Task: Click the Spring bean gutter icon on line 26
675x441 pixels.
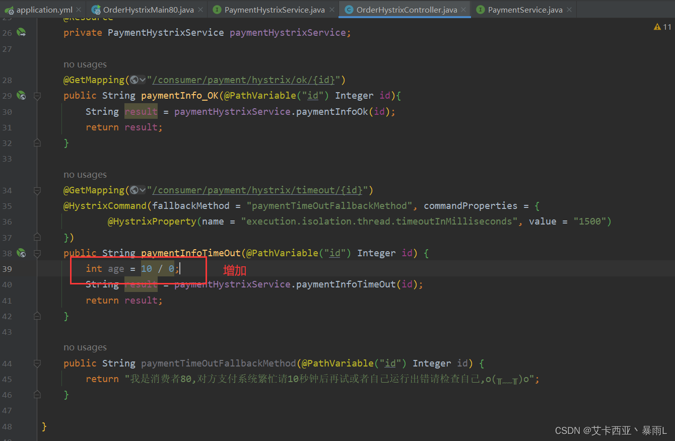Action: 21,32
